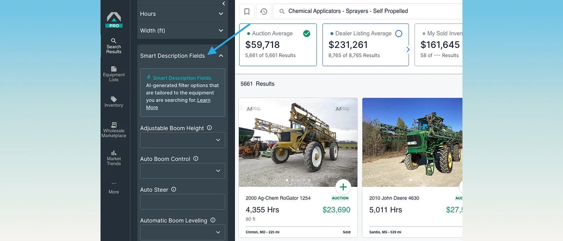Click the $23,690 price
The image size is (563, 241).
pos(336,210)
